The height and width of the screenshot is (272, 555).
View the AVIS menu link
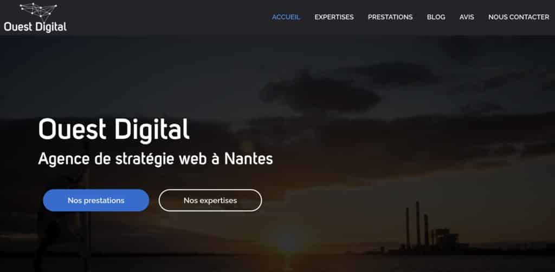pos(467,17)
